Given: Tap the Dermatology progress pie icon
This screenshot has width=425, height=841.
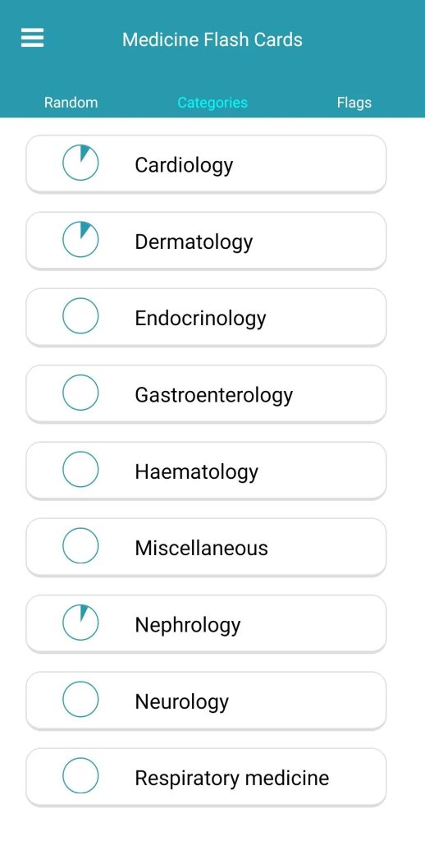Looking at the screenshot, I should (80, 239).
